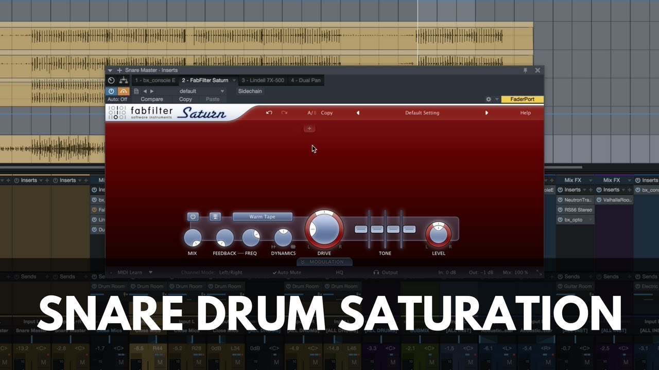The image size is (659, 370).
Task: Click the Feedback knob
Action: click(x=224, y=238)
